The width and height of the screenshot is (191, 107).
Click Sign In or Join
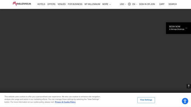(x=147, y=4)
